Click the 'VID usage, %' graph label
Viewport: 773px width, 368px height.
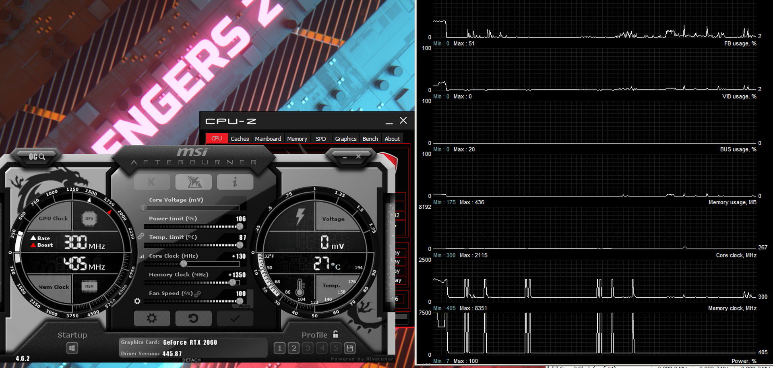tap(739, 97)
